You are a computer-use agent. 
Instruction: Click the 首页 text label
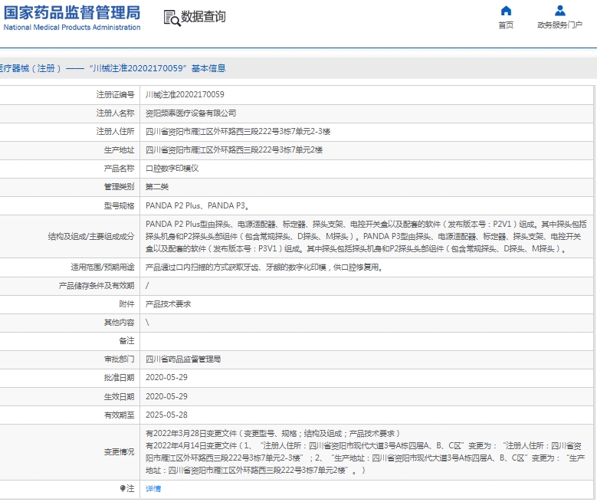point(506,25)
